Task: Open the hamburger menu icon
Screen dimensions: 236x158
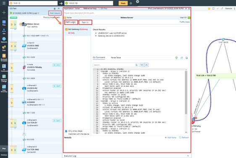Action: click(x=4, y=3)
